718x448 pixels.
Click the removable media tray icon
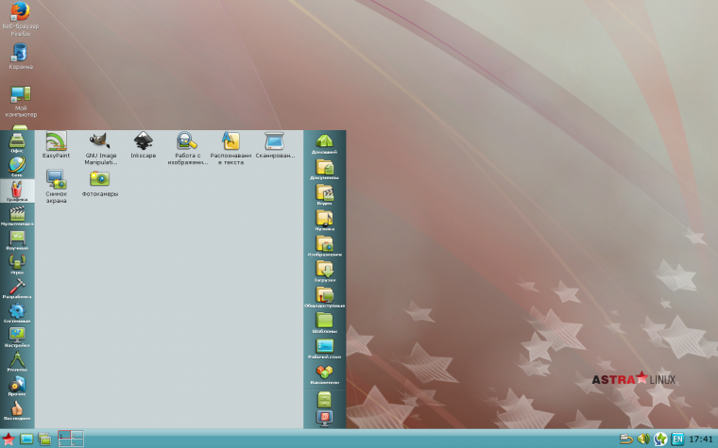tap(626, 440)
